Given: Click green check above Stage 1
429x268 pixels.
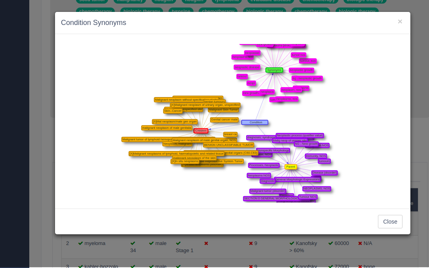Looking at the screenshot, I should (178, 243).
